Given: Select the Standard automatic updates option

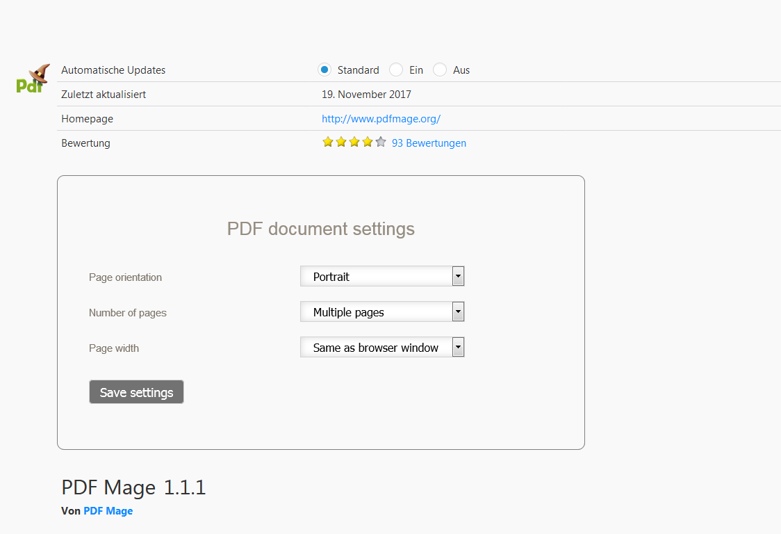Looking at the screenshot, I should [324, 70].
